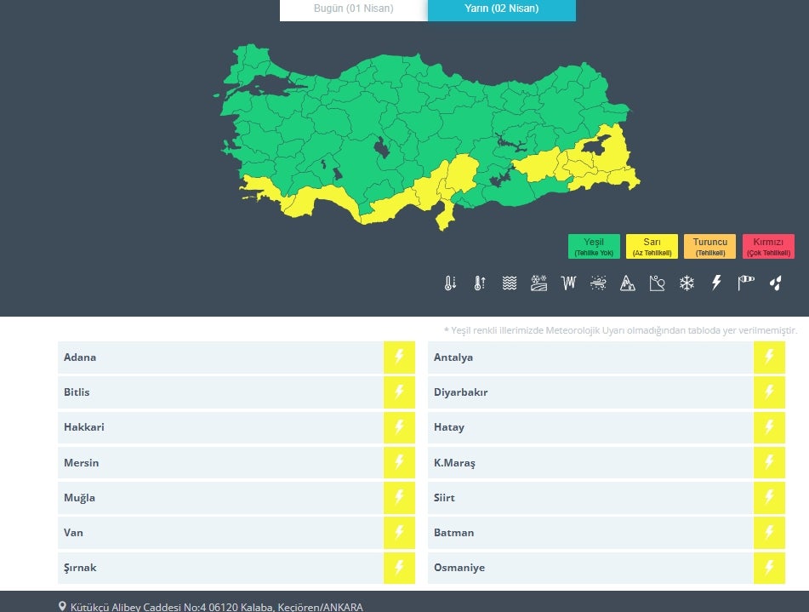Click the temperature drop thermometer icon

[x=450, y=283]
